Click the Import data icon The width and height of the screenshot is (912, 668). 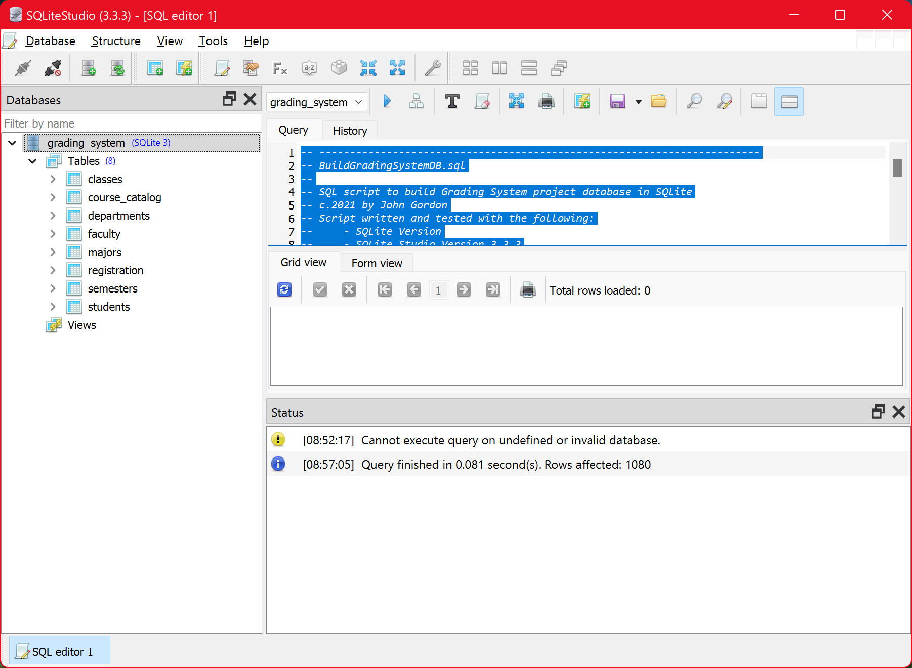click(x=368, y=68)
